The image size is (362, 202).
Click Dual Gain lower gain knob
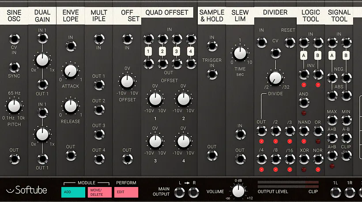point(42,135)
